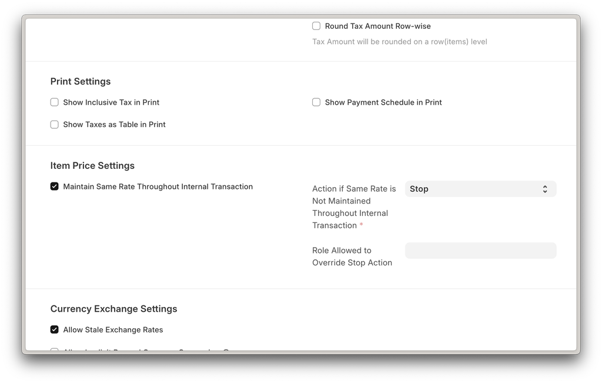This screenshot has height=383, width=602.
Task: Disable the Allow Stale Exchange Rates checkbox
Action: 55,329
